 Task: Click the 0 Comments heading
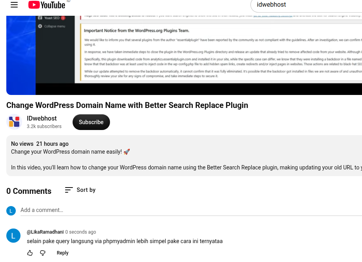(x=29, y=191)
